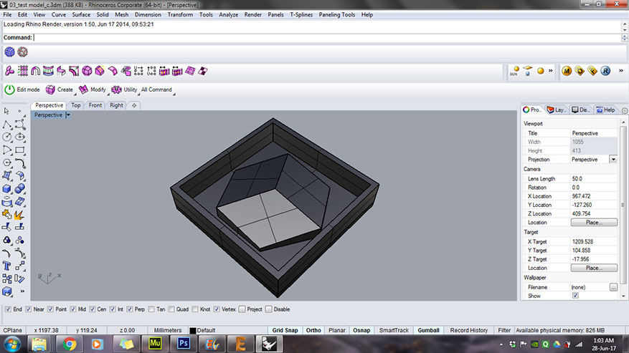
Task: Toggle the Mid osnap checkbox
Action: pyautogui.click(x=73, y=309)
